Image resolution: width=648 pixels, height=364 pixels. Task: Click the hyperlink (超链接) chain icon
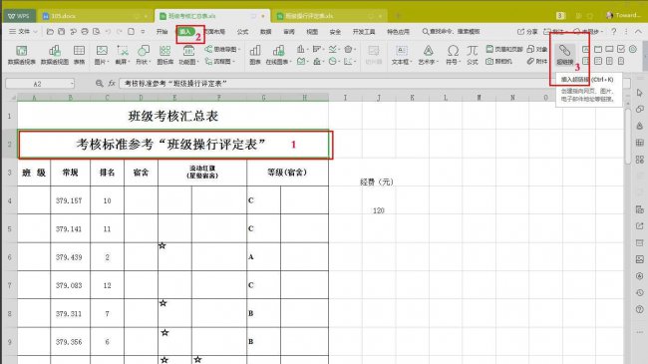coord(564,55)
